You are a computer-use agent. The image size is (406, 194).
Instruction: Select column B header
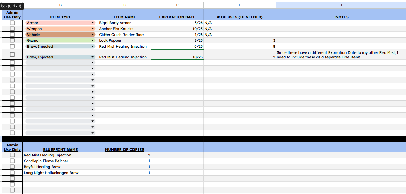tap(60, 5)
